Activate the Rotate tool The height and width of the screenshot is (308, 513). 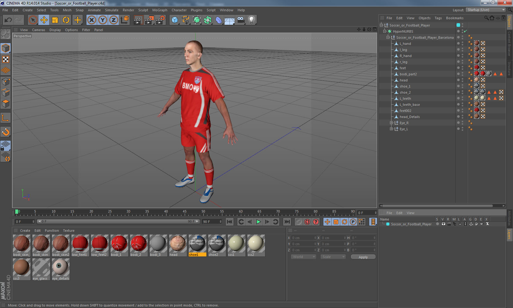66,20
